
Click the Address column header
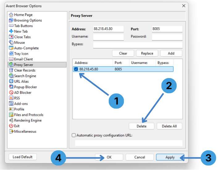click(93, 63)
